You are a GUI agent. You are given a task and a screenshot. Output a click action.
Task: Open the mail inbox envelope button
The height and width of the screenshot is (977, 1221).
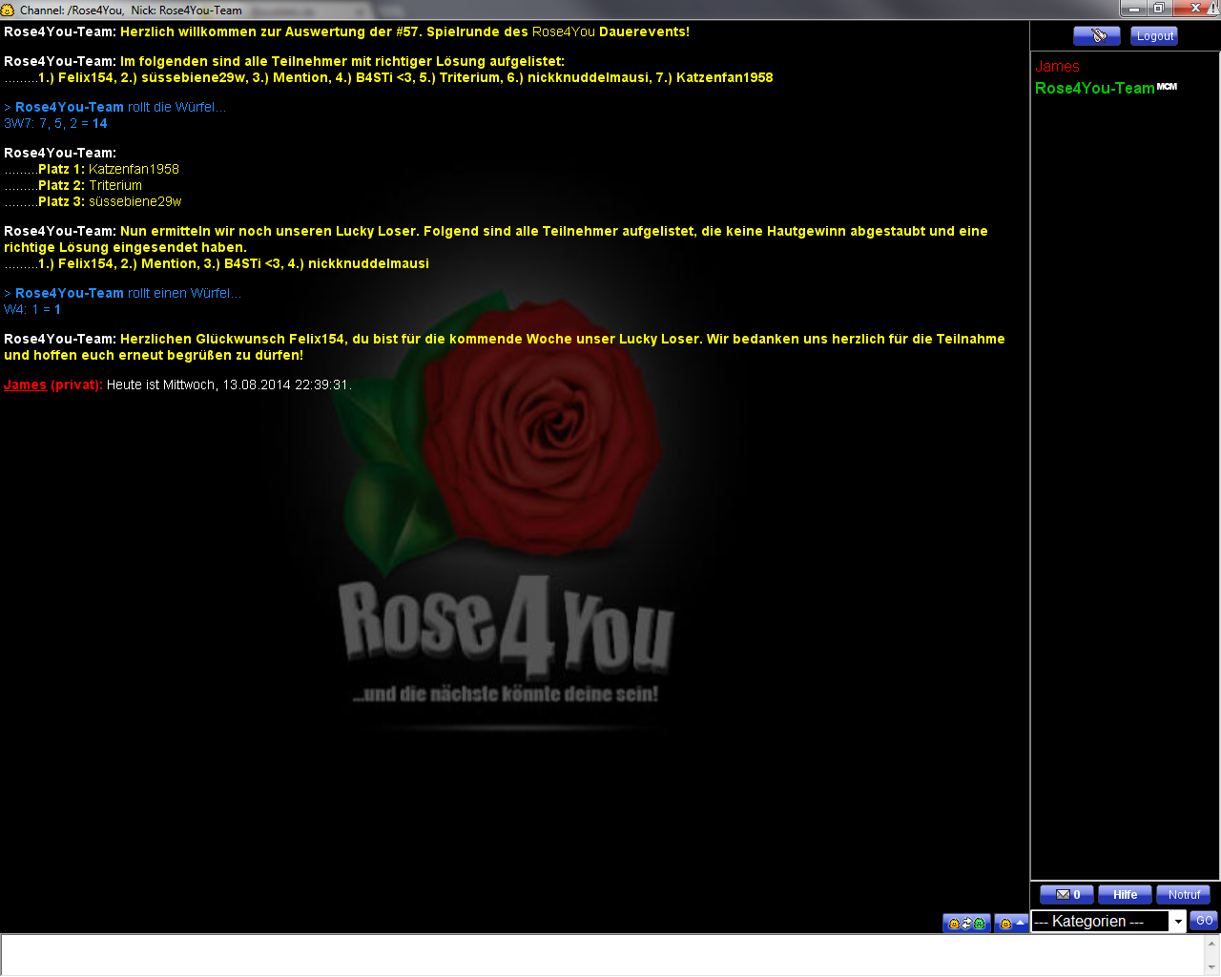tap(1066, 895)
